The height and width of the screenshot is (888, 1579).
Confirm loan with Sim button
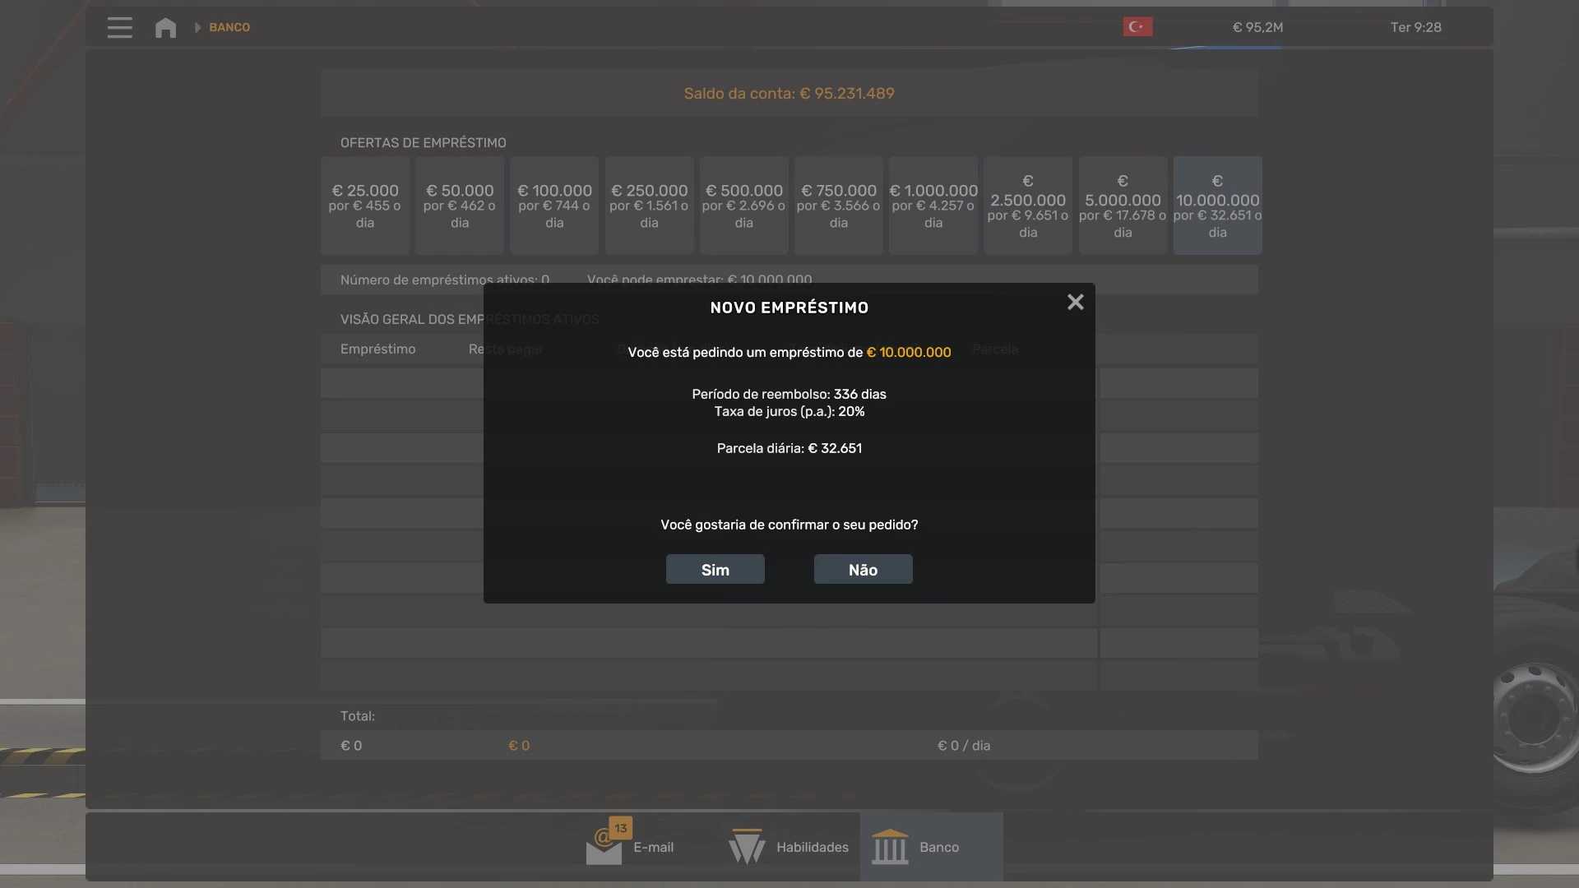(x=715, y=569)
